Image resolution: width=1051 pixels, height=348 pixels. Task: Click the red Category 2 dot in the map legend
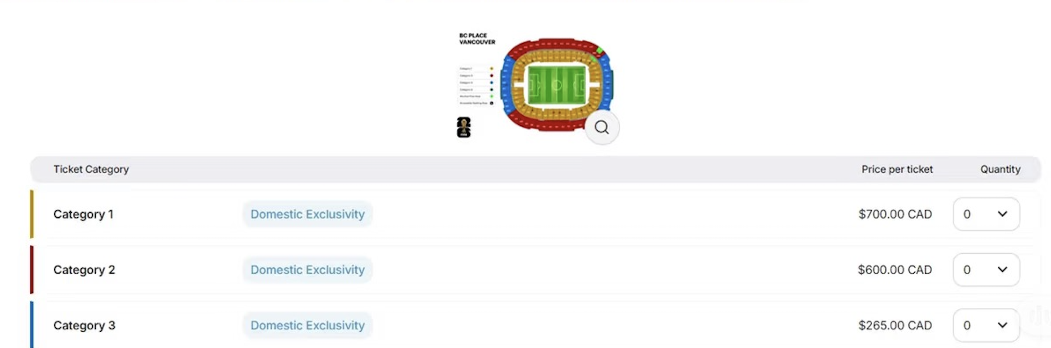(x=492, y=76)
